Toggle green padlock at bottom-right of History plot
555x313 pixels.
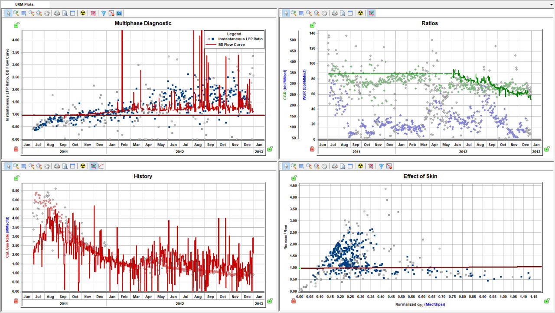270,300
